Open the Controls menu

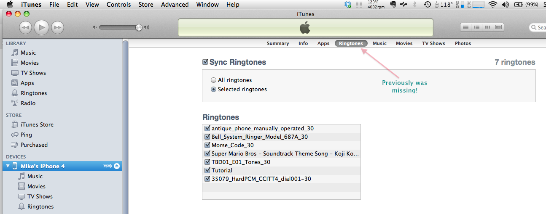click(119, 5)
